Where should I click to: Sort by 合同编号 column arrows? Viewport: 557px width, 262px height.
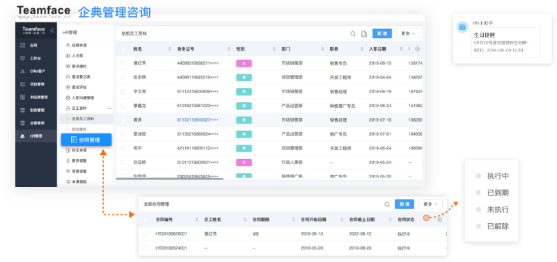click(x=197, y=220)
